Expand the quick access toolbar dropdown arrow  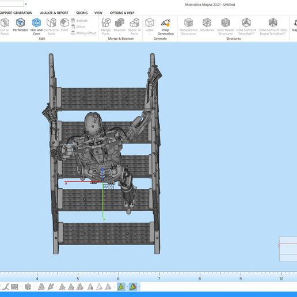(x=26, y=3)
